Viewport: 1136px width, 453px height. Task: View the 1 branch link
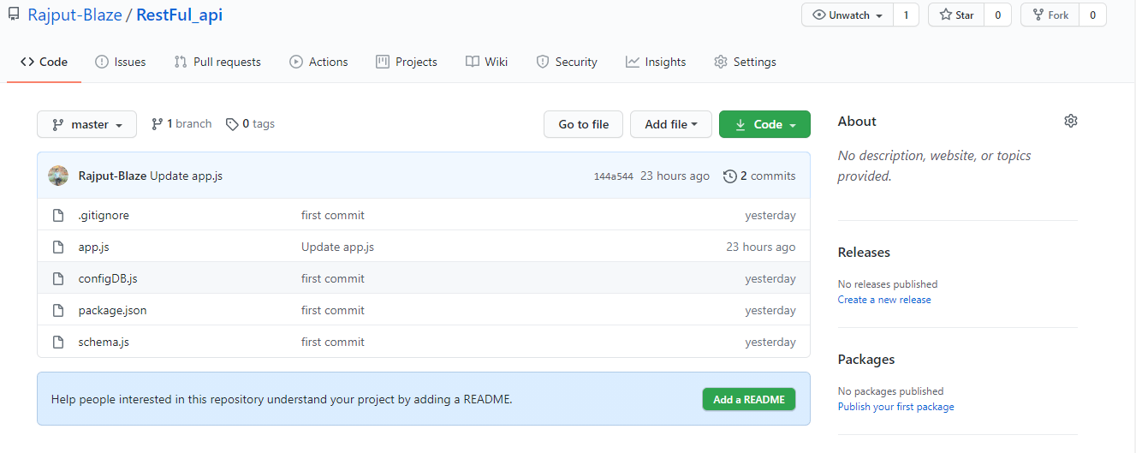pyautogui.click(x=181, y=124)
